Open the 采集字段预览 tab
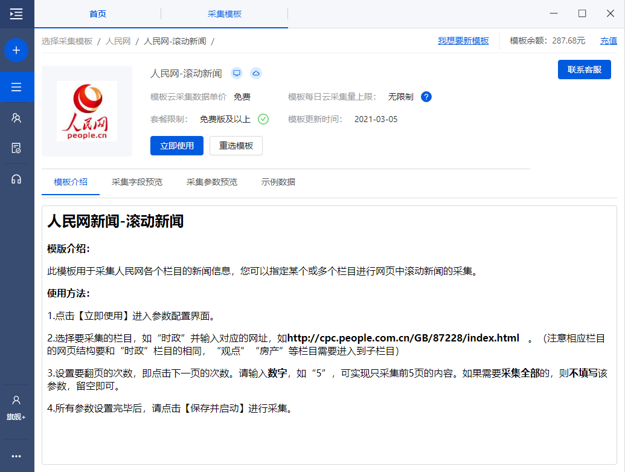Viewport: 625px width, 472px height. [x=137, y=183]
